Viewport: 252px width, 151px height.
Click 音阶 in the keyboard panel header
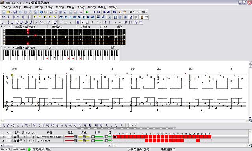tap(113, 47)
